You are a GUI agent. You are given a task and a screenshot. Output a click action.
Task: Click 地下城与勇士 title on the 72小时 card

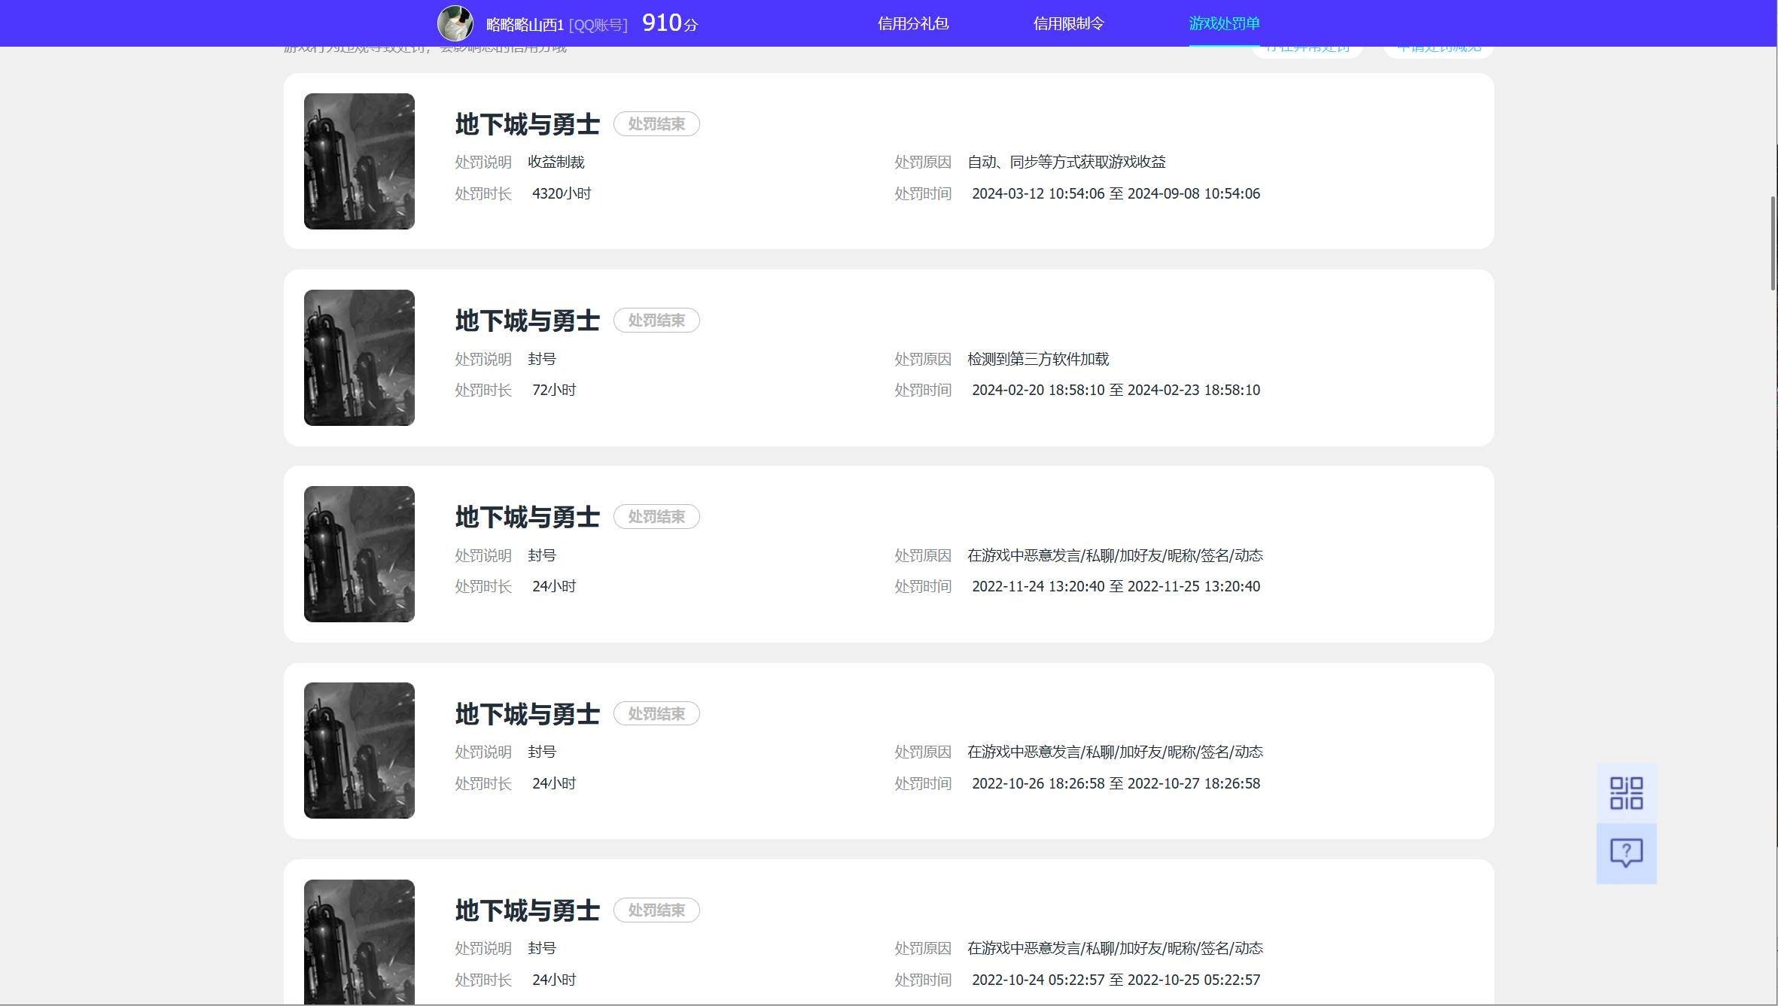coord(527,321)
